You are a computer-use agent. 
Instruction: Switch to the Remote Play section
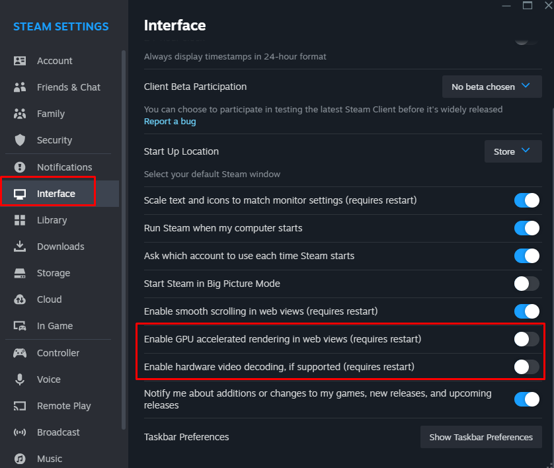coord(63,406)
